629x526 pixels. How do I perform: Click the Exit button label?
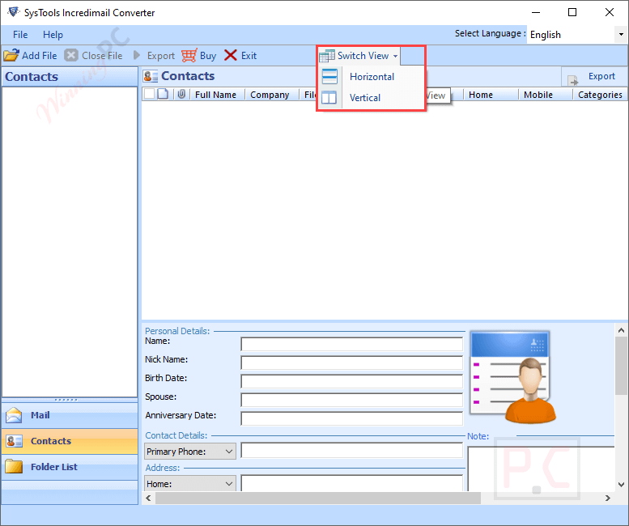coord(249,55)
